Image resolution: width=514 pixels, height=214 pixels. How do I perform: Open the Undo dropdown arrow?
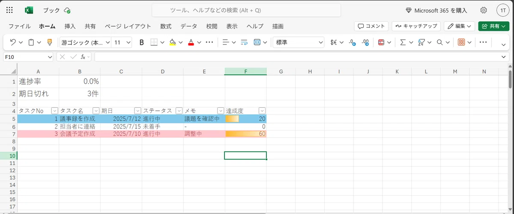point(21,42)
